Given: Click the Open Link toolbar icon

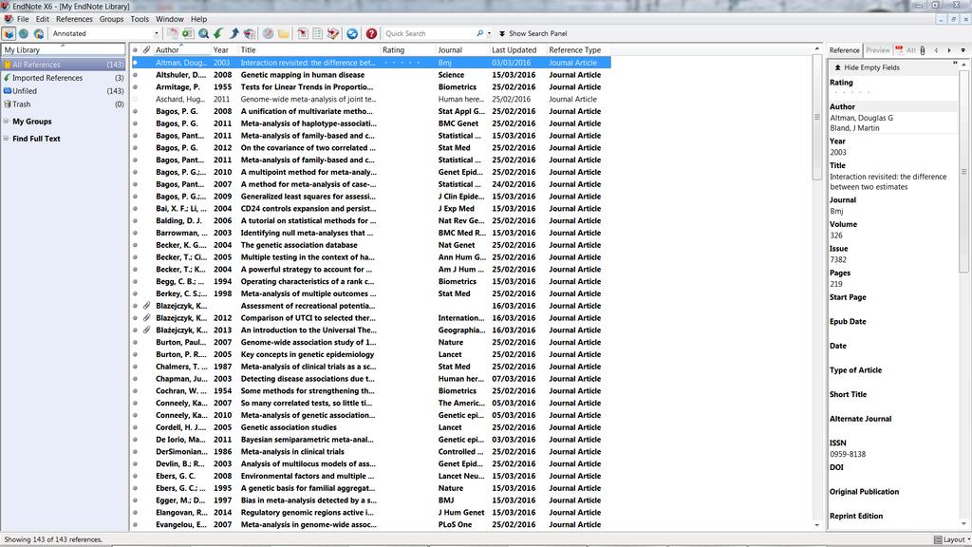Looking at the screenshot, I should [269, 33].
